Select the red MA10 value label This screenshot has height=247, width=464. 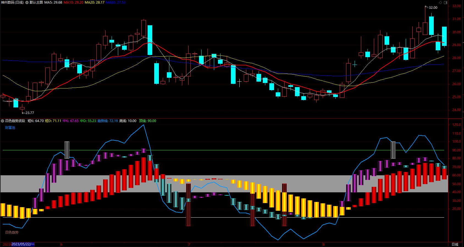tap(73, 2)
